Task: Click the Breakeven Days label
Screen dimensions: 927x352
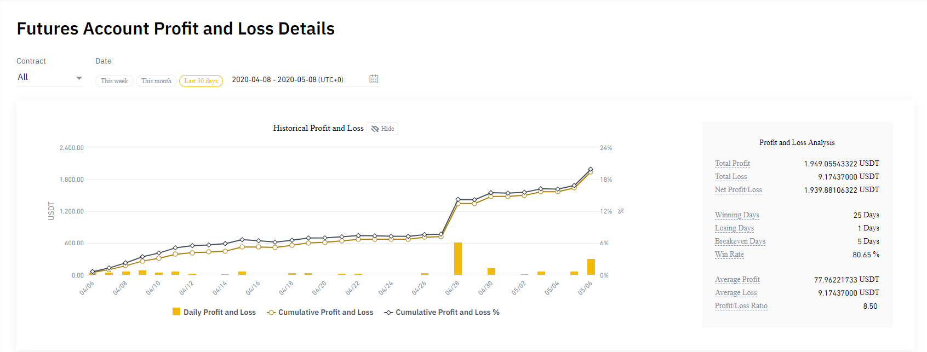Action: point(740,241)
